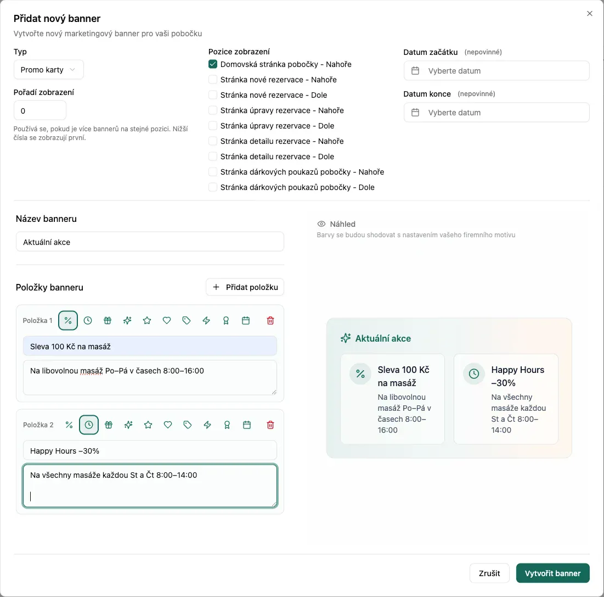Pick the price tag icon for Položka 2
The width and height of the screenshot is (604, 597).
188,425
